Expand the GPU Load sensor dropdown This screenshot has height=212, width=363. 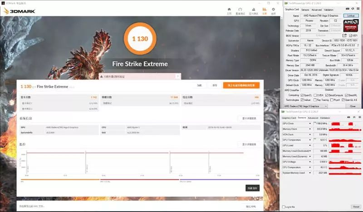(310, 146)
